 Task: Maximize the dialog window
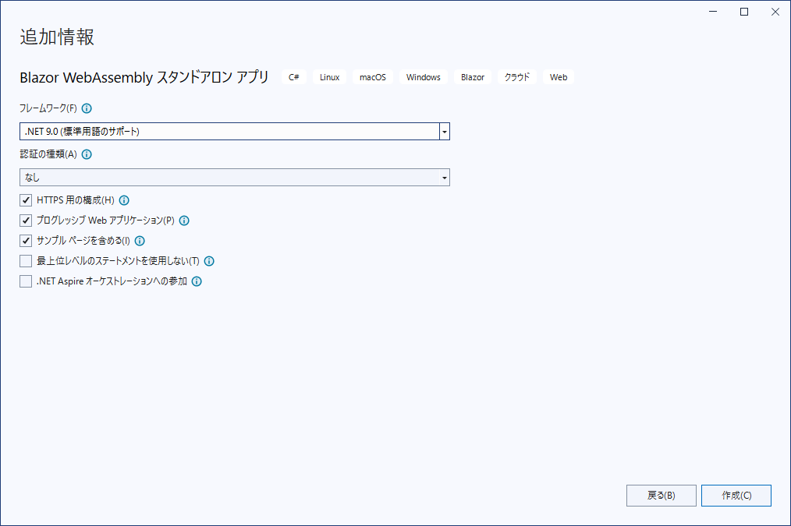point(744,12)
